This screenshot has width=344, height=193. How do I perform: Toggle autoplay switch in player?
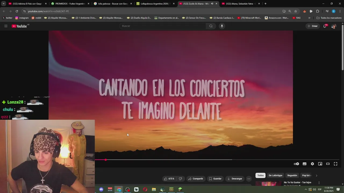[296, 164]
